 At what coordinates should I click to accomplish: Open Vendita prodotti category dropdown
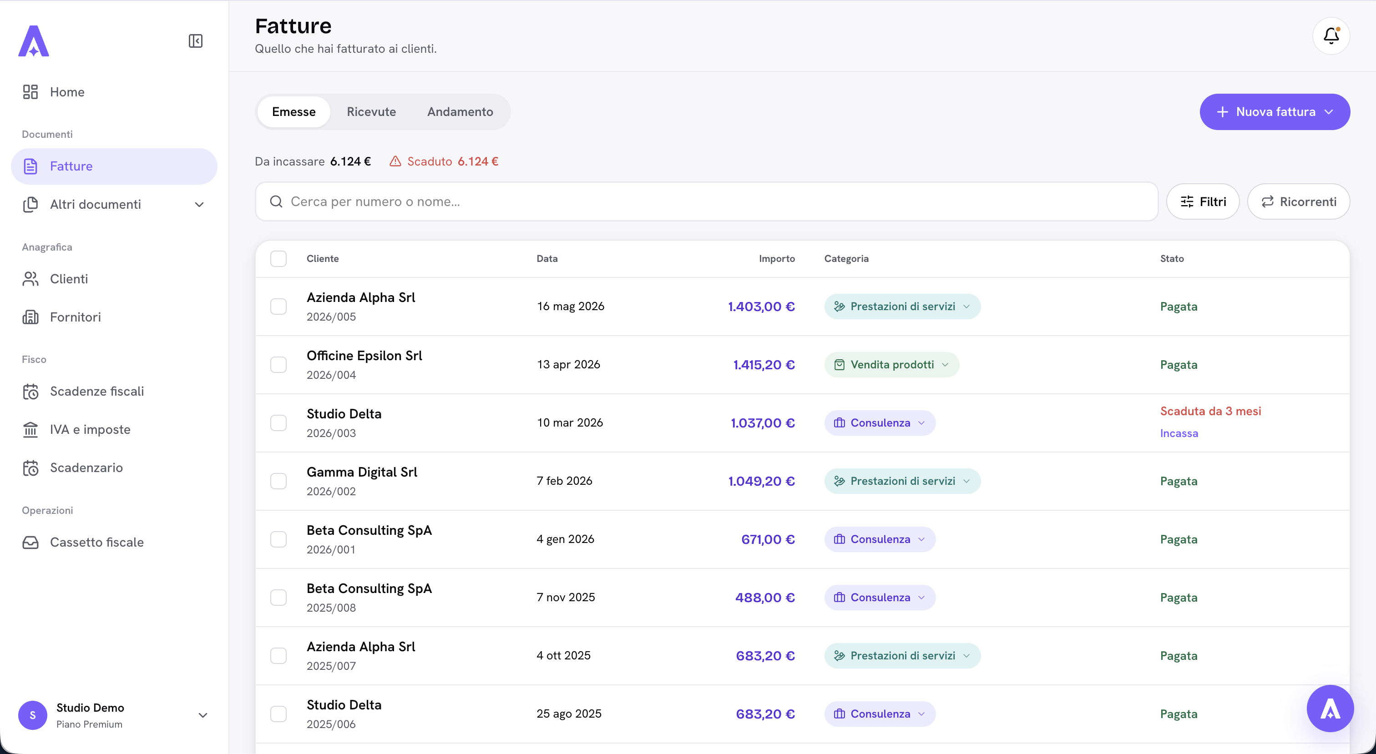(891, 365)
